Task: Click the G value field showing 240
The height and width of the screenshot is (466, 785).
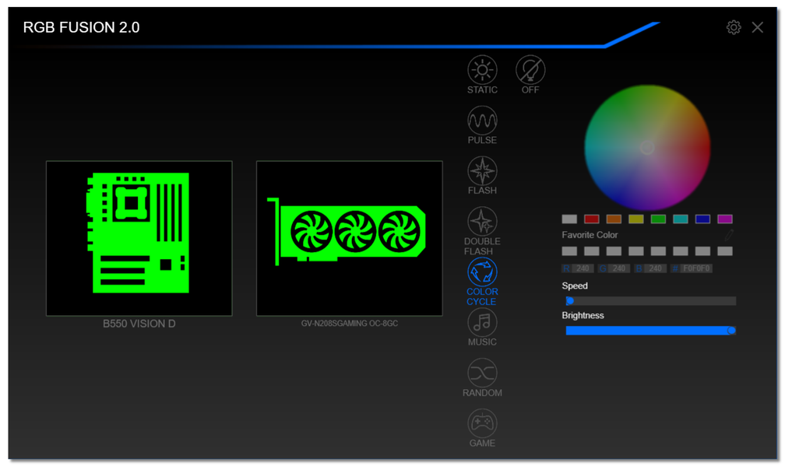Action: pyautogui.click(x=619, y=268)
